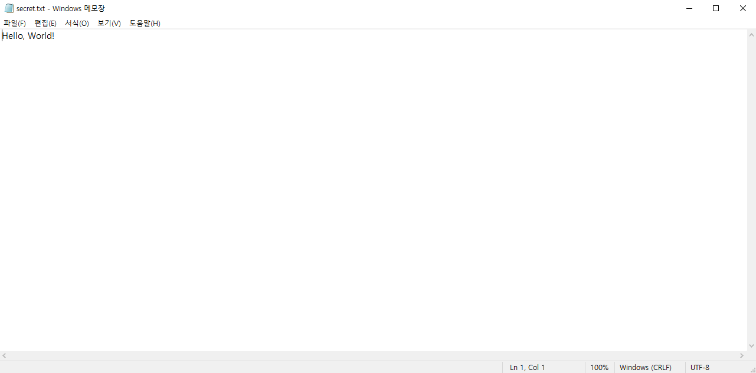756x373 pixels.
Task: Click the UTF-8 encoding status indicator
Action: click(x=700, y=367)
